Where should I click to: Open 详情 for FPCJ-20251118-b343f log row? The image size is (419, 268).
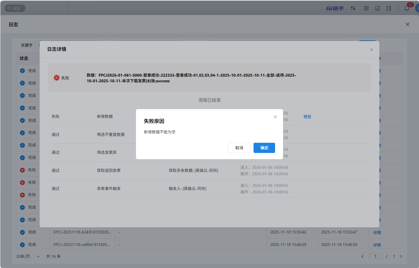pos(377,233)
